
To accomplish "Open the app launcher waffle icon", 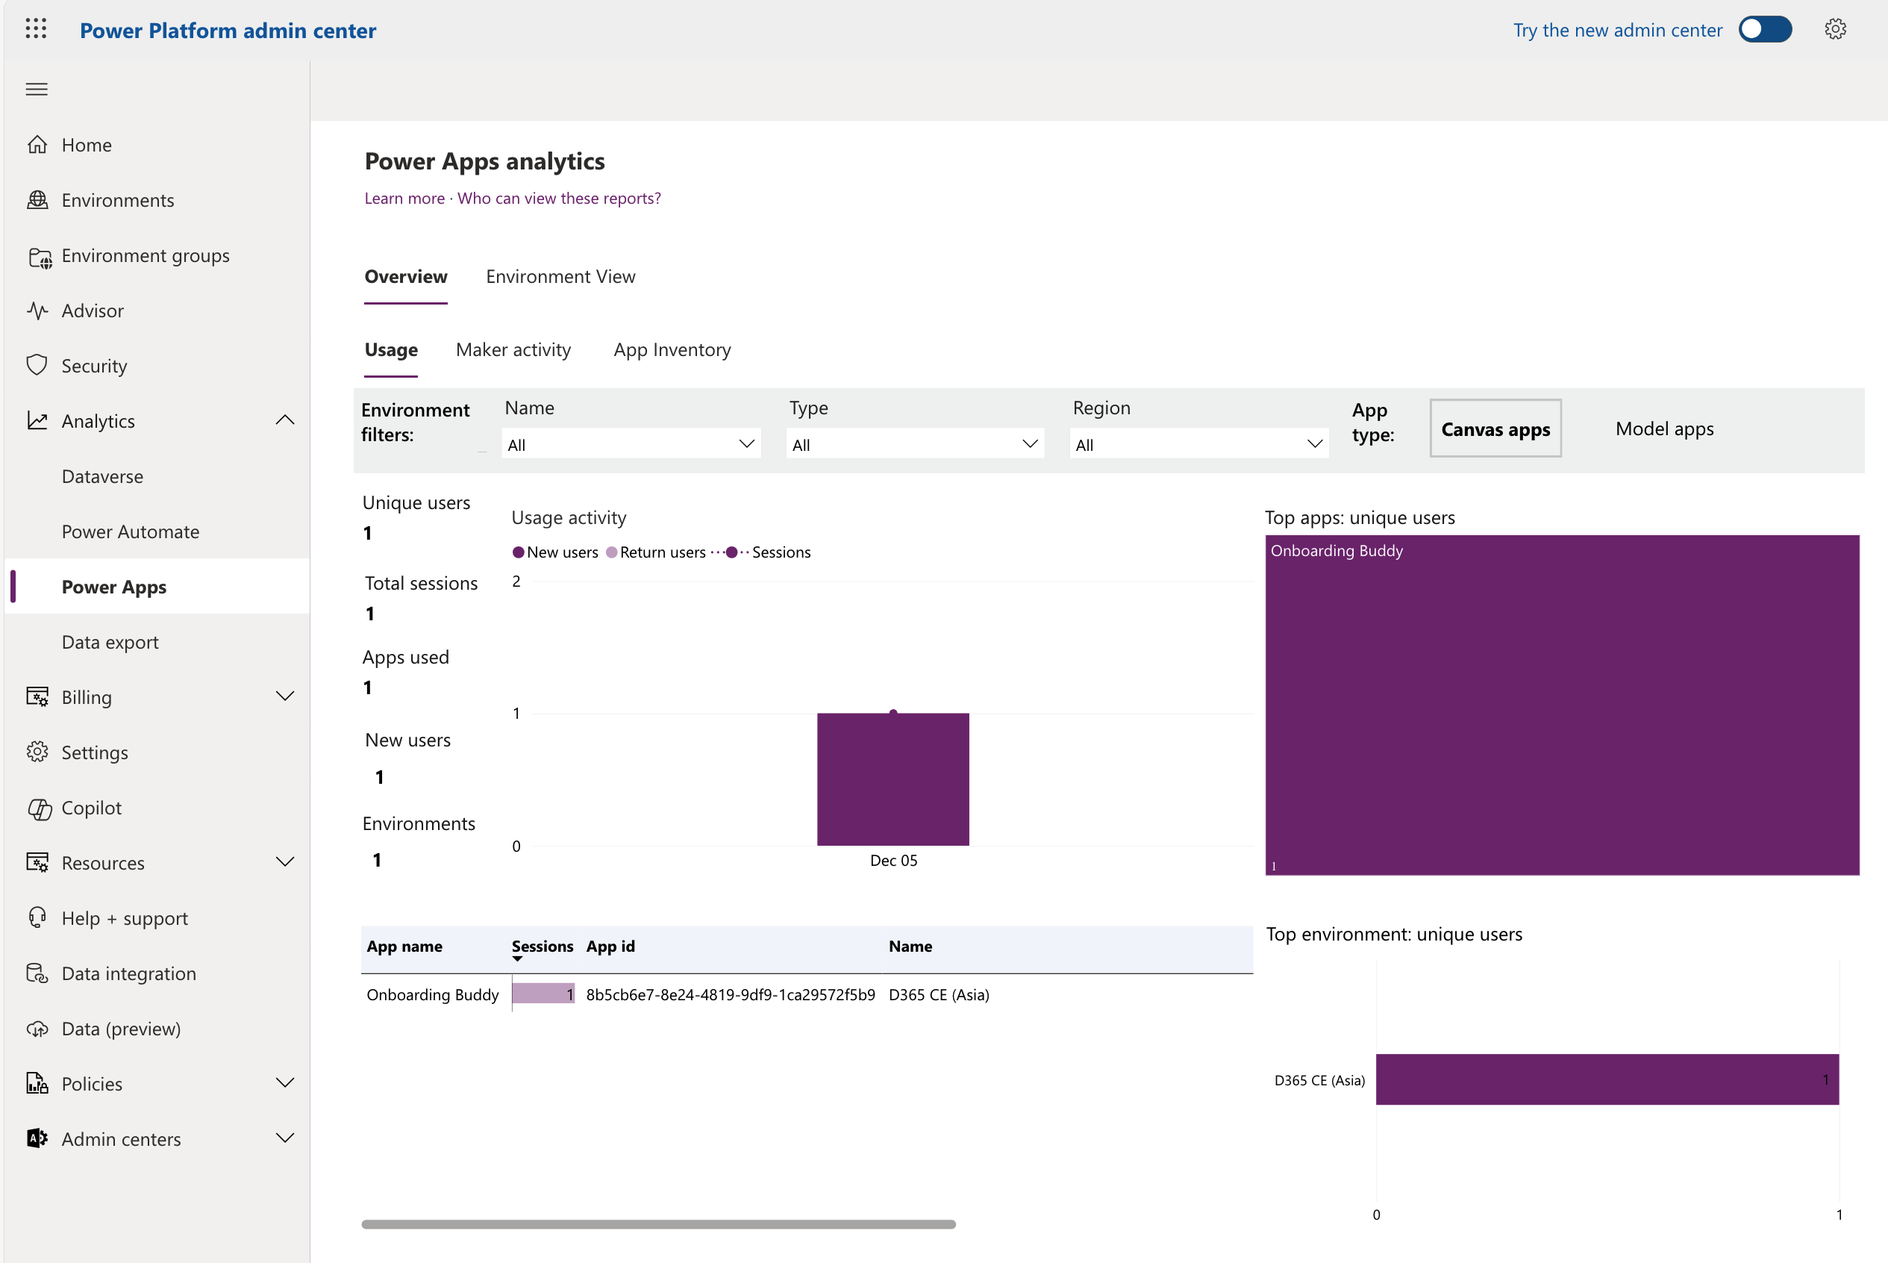I will (x=35, y=29).
